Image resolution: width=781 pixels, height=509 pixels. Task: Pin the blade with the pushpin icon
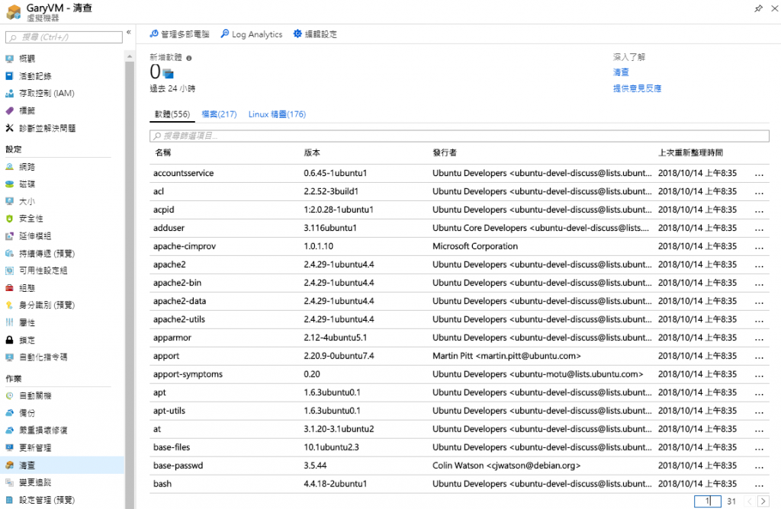[x=759, y=8]
